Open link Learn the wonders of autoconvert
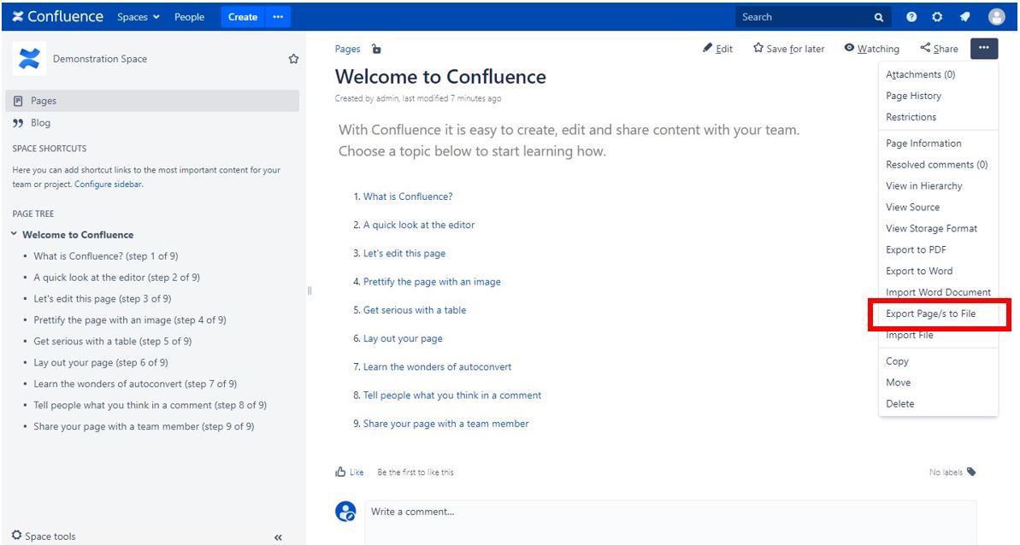This screenshot has width=1020, height=545. (437, 367)
